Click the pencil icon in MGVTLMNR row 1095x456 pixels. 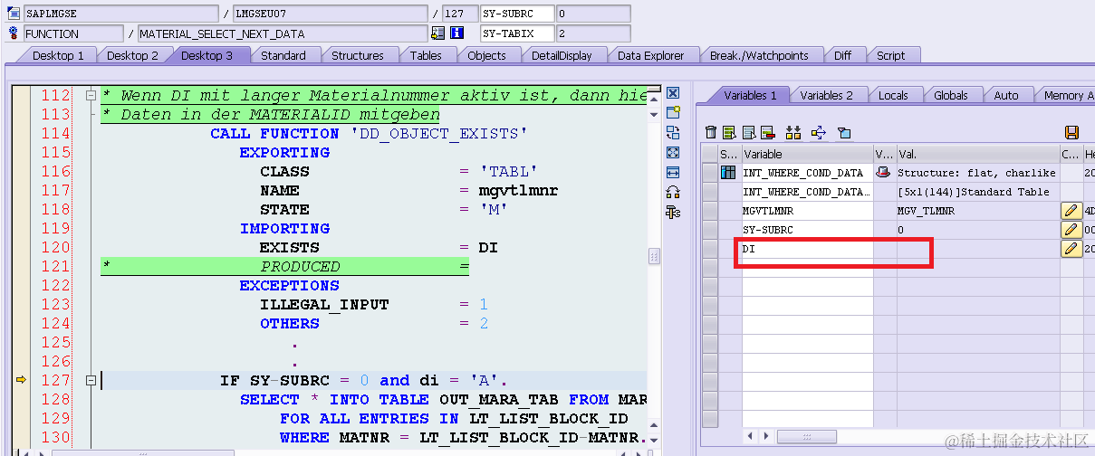click(x=1071, y=211)
